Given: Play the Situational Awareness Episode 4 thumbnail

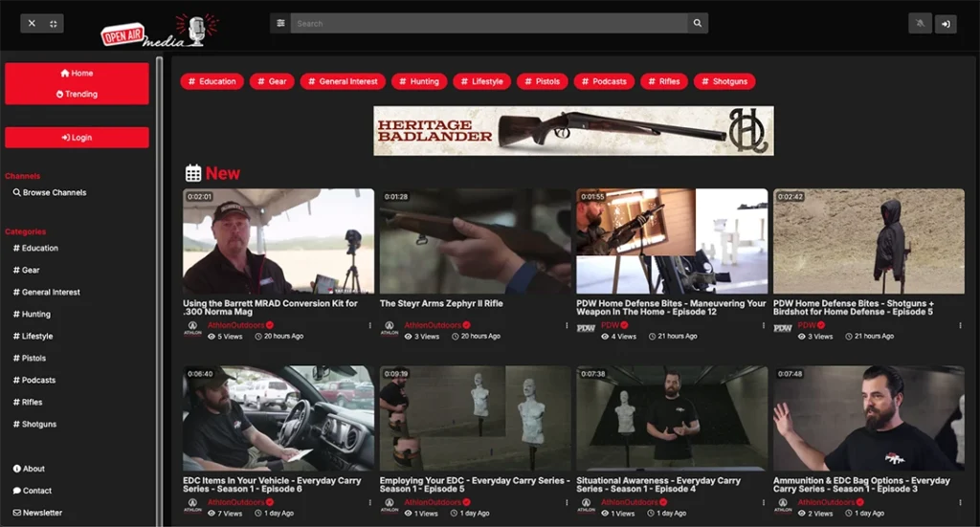Looking at the screenshot, I should pos(672,418).
